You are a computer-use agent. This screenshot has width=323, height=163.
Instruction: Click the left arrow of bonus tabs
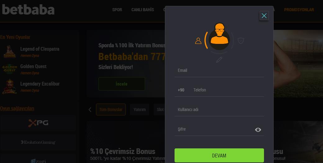(x=90, y=109)
